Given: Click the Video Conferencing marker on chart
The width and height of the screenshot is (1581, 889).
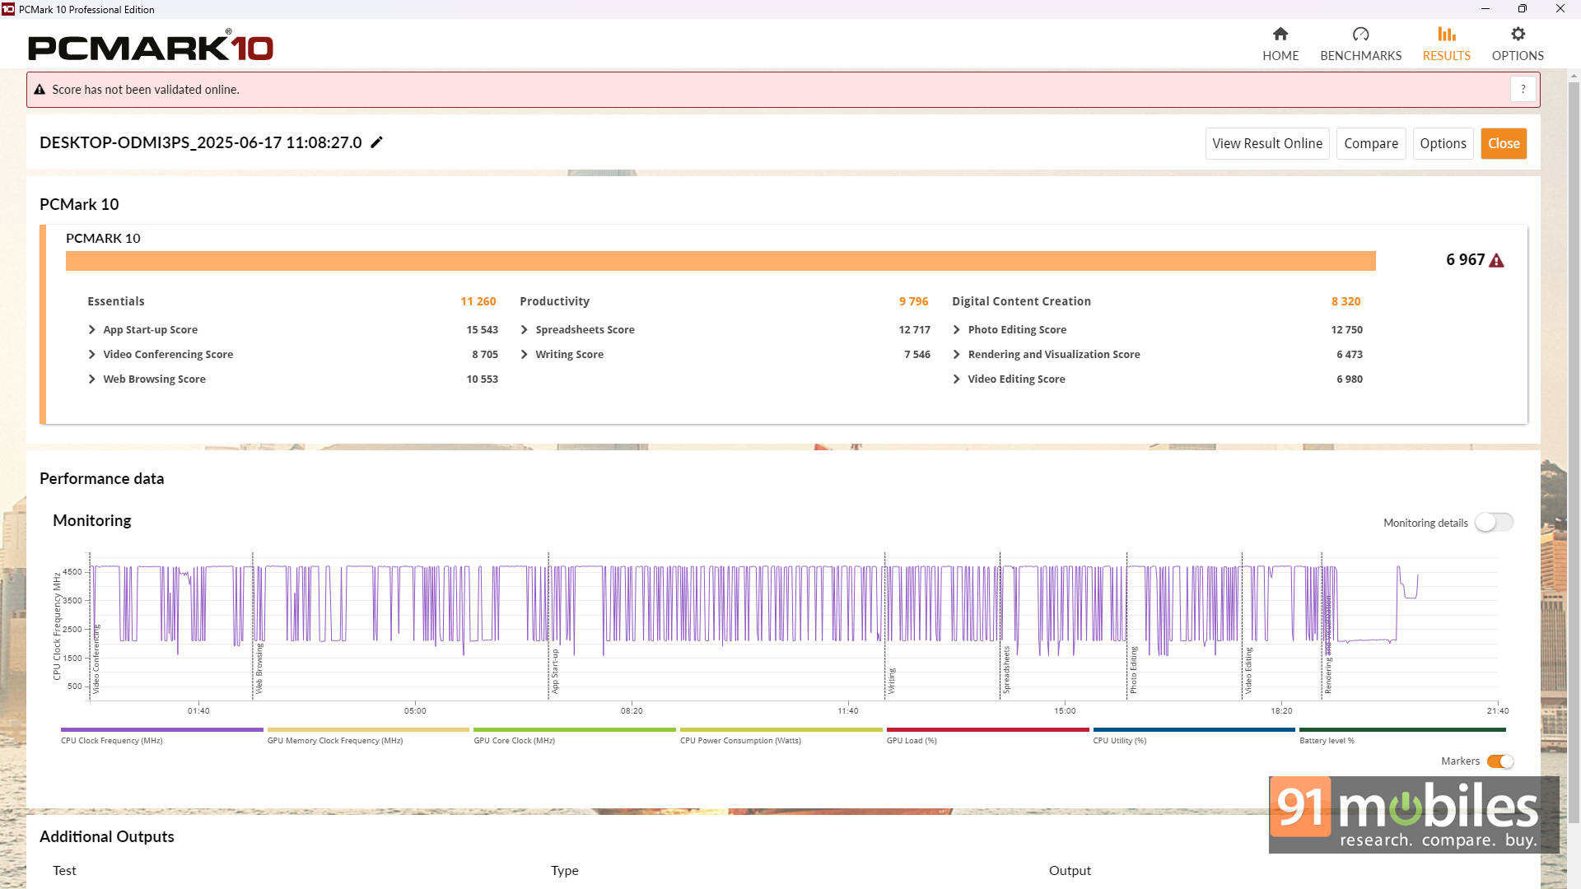Looking at the screenshot, I should click(96, 659).
